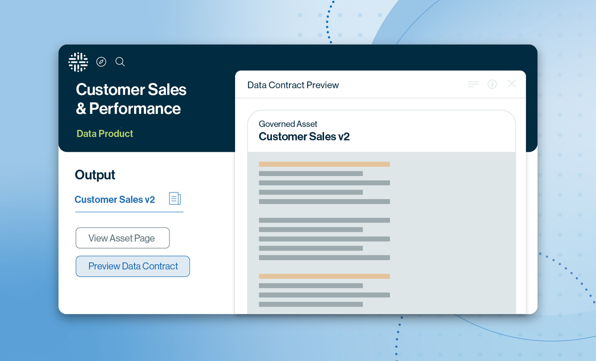Click the lower orange highlighted contract line
The width and height of the screenshot is (596, 361).
tap(324, 276)
